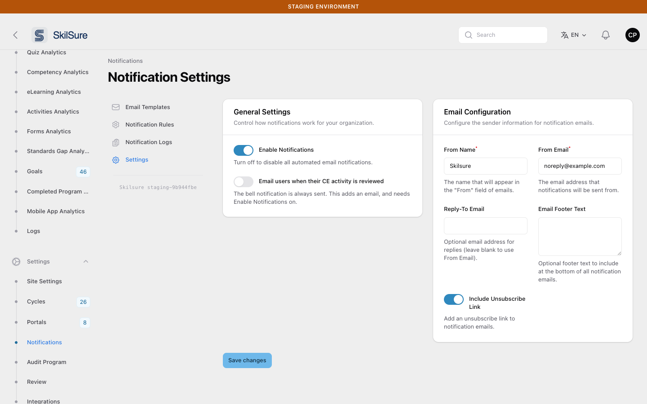The height and width of the screenshot is (404, 647).
Task: Click the Email Footer Text textarea
Action: (580, 237)
